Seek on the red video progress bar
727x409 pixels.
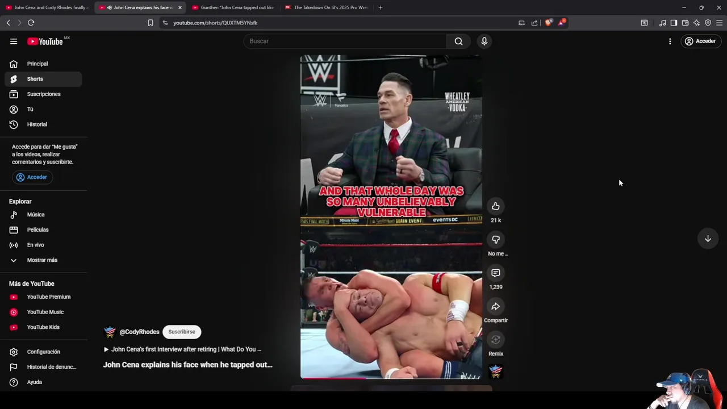coord(391,378)
